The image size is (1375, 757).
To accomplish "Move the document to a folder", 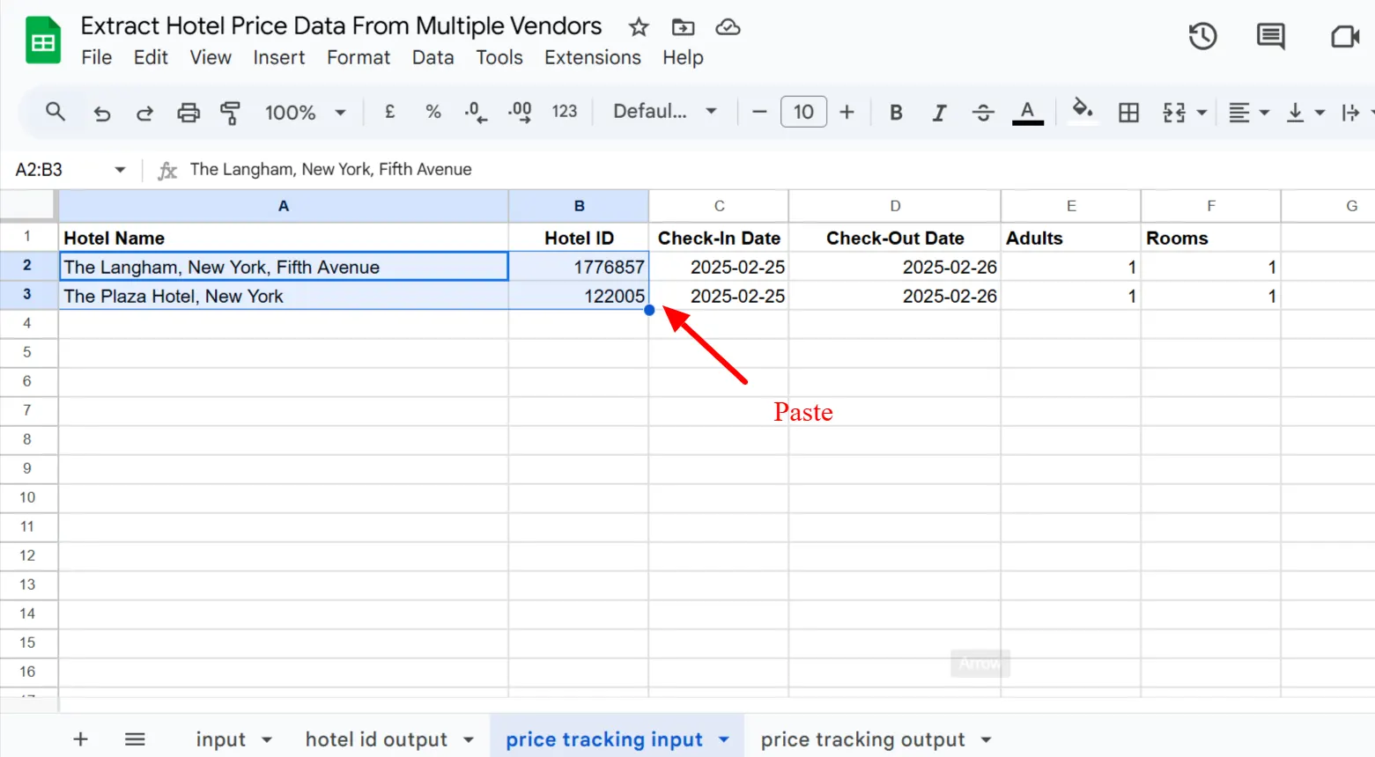I will point(683,27).
